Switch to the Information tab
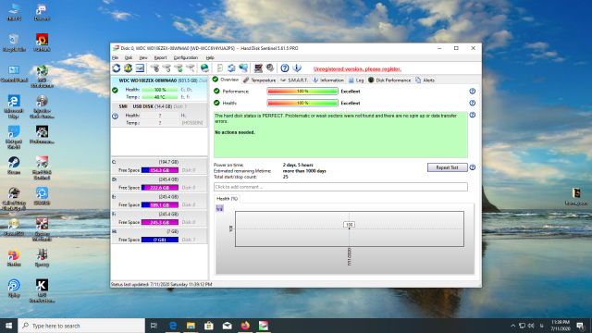This screenshot has width=592, height=333. click(x=328, y=80)
